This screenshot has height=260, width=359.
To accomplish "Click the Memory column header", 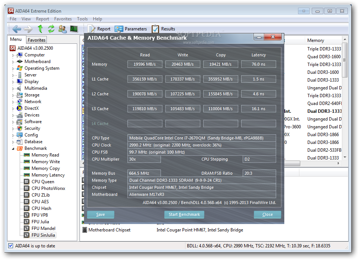I will click(316, 40).
